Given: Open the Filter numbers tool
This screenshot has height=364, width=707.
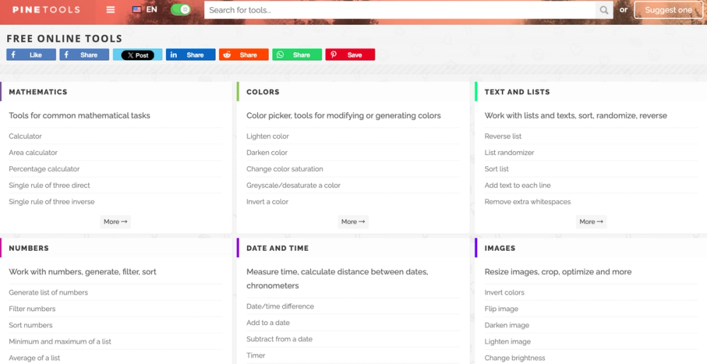Looking at the screenshot, I should tap(32, 309).
